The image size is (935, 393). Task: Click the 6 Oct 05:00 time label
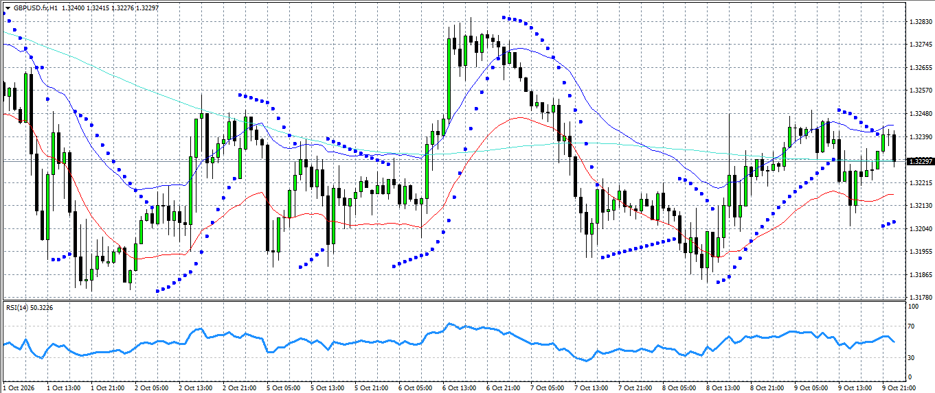point(415,388)
